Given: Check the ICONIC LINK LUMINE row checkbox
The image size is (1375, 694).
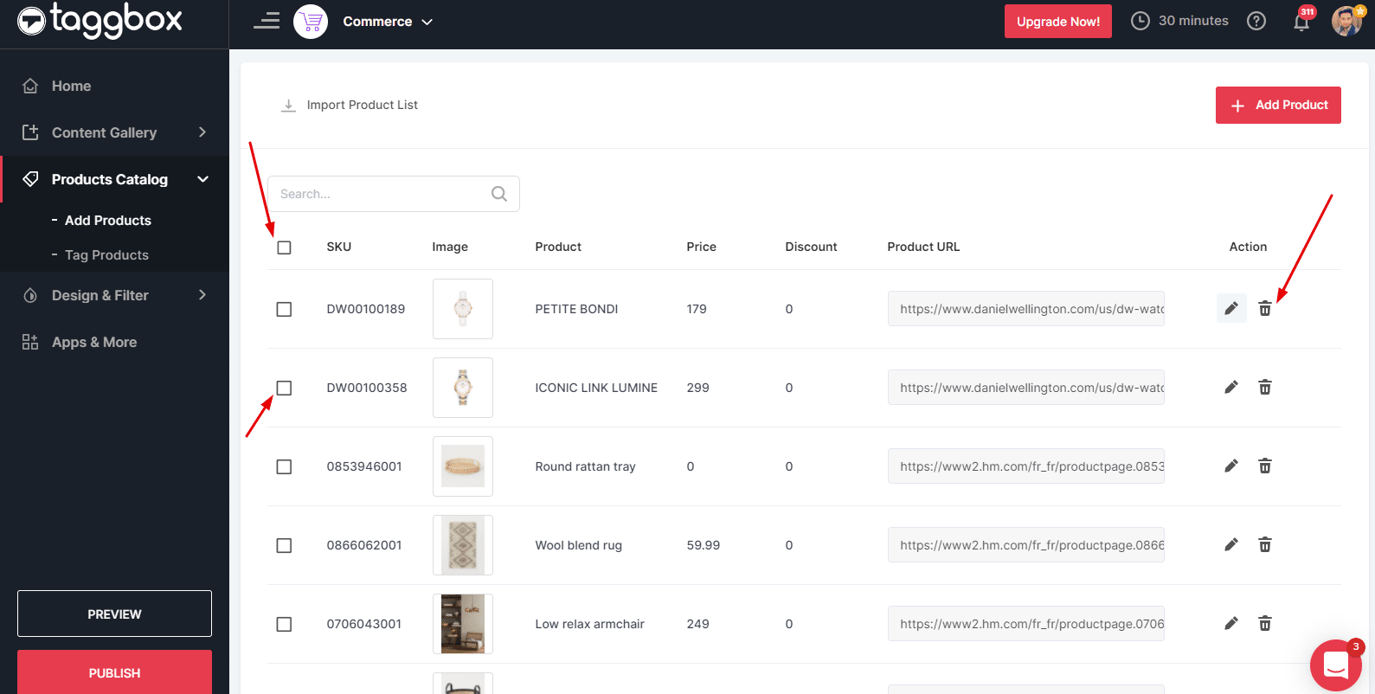Looking at the screenshot, I should pyautogui.click(x=284, y=388).
